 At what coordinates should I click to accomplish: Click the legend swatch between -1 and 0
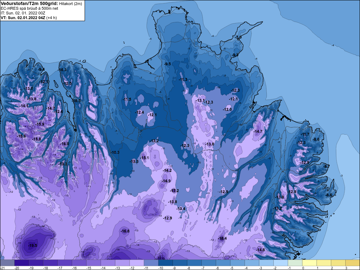295,263
